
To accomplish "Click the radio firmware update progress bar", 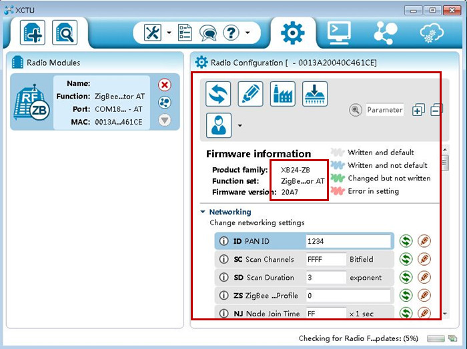I will click(x=436, y=338).
